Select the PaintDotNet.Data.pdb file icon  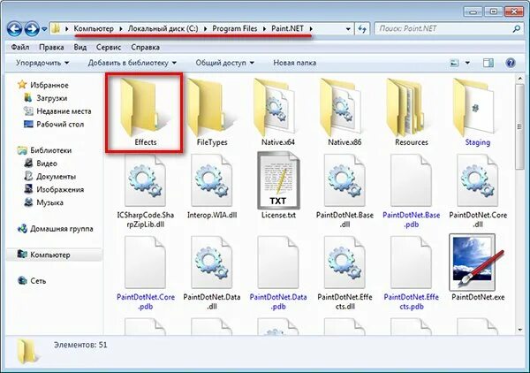coord(278,263)
